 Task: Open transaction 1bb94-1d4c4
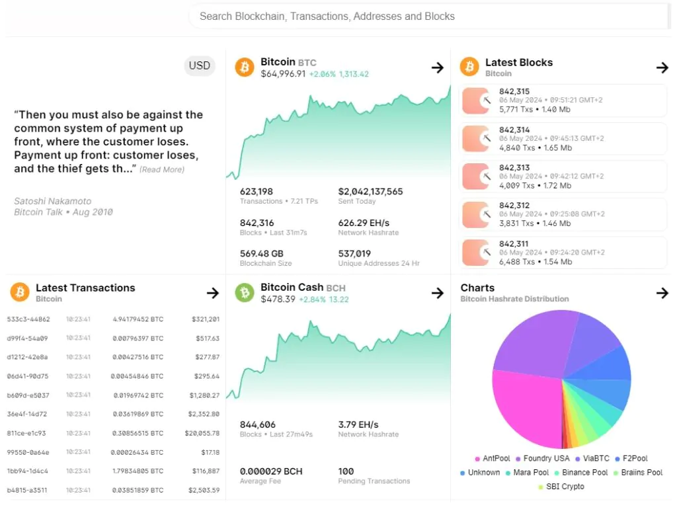[27, 471]
